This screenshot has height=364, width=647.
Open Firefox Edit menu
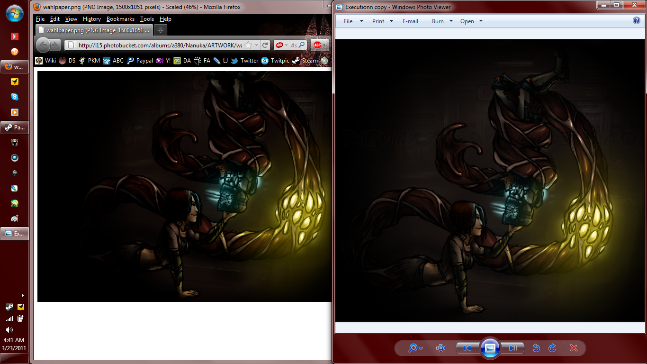55,19
